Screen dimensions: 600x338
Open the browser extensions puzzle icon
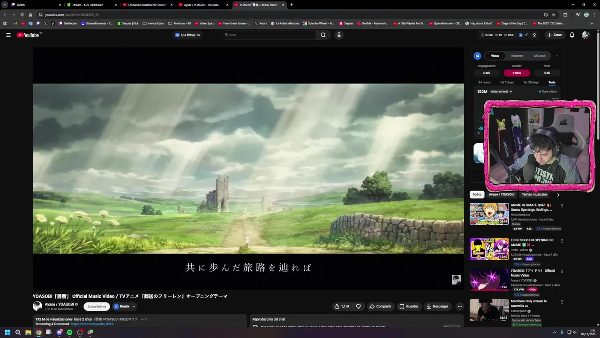tap(565, 15)
